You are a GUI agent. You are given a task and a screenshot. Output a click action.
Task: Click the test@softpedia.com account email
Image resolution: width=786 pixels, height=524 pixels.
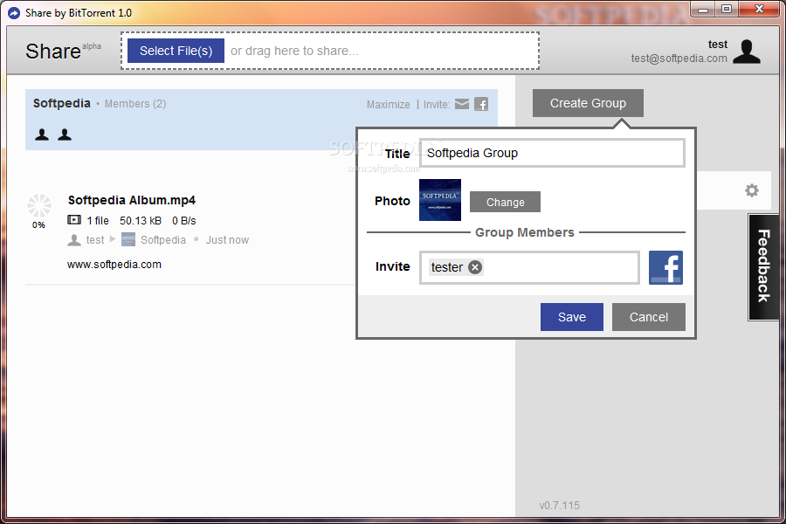tap(679, 59)
